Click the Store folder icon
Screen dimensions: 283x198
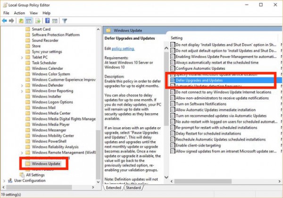[28, 46]
